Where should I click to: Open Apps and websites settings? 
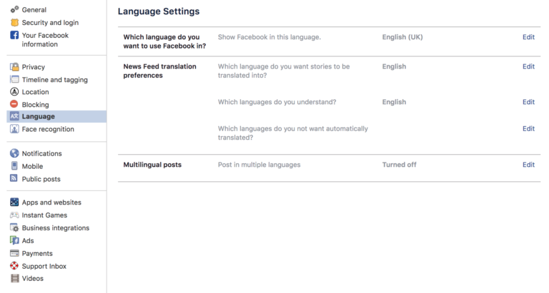tap(51, 202)
